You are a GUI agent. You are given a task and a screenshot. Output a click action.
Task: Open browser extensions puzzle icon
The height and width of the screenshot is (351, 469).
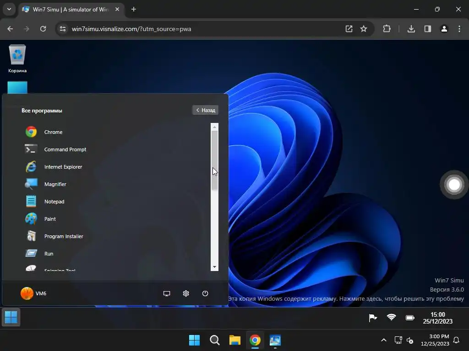[387, 29]
